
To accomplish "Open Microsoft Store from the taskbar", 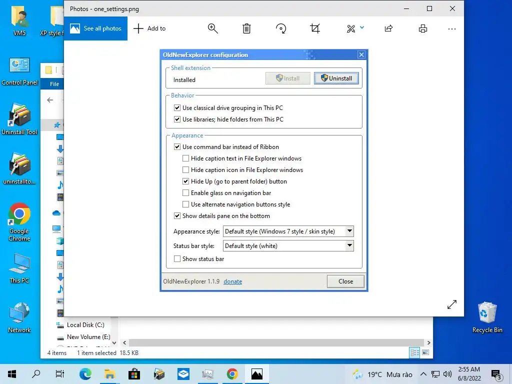I will click(x=134, y=374).
